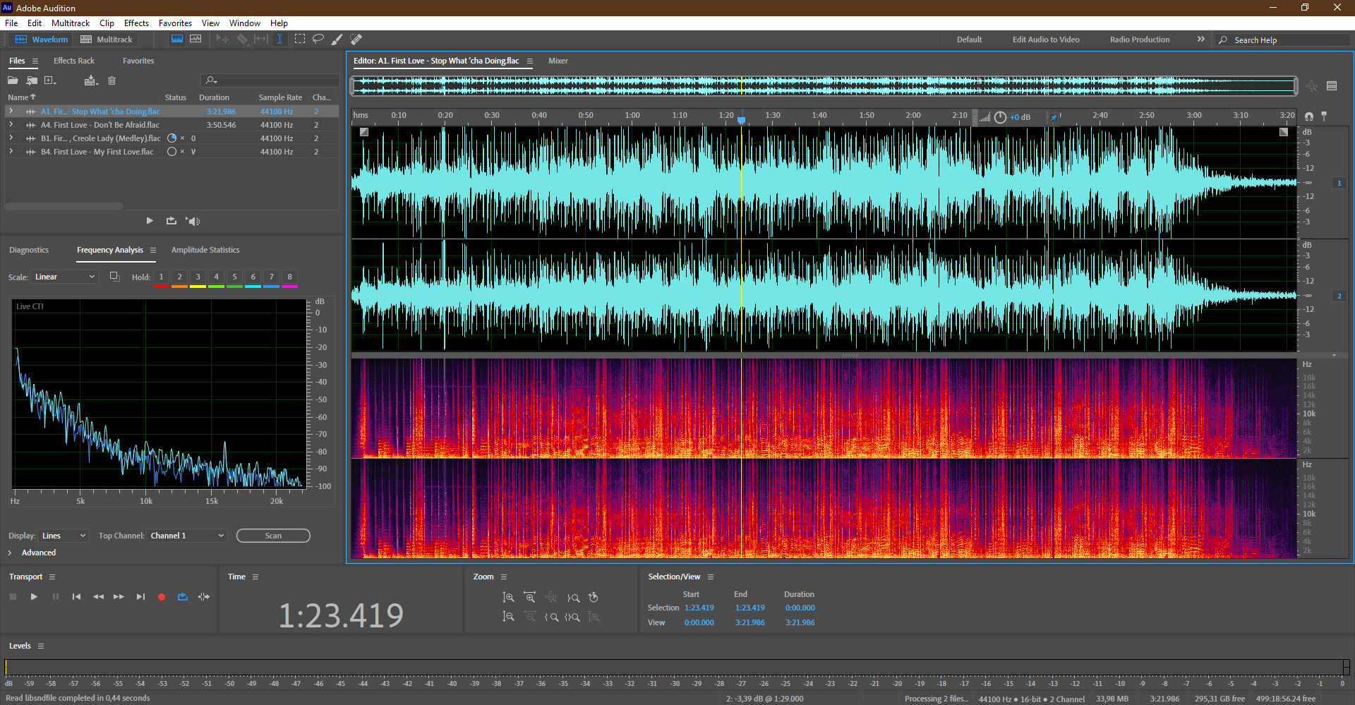
Task: Click the trash icon to close selected files
Action: [x=112, y=80]
